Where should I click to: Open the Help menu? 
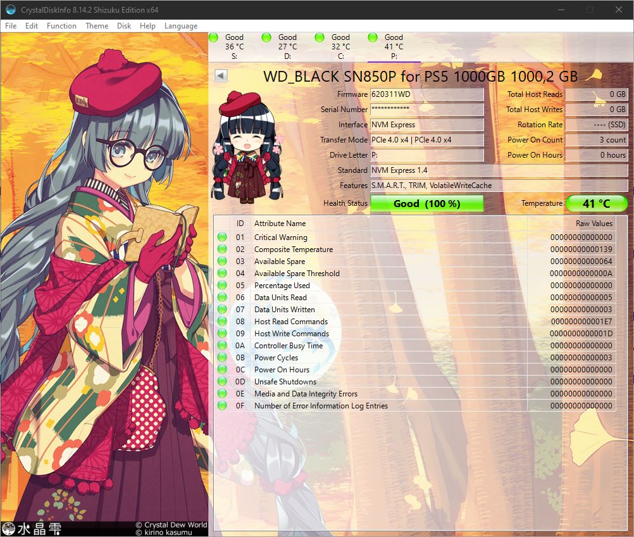(147, 26)
